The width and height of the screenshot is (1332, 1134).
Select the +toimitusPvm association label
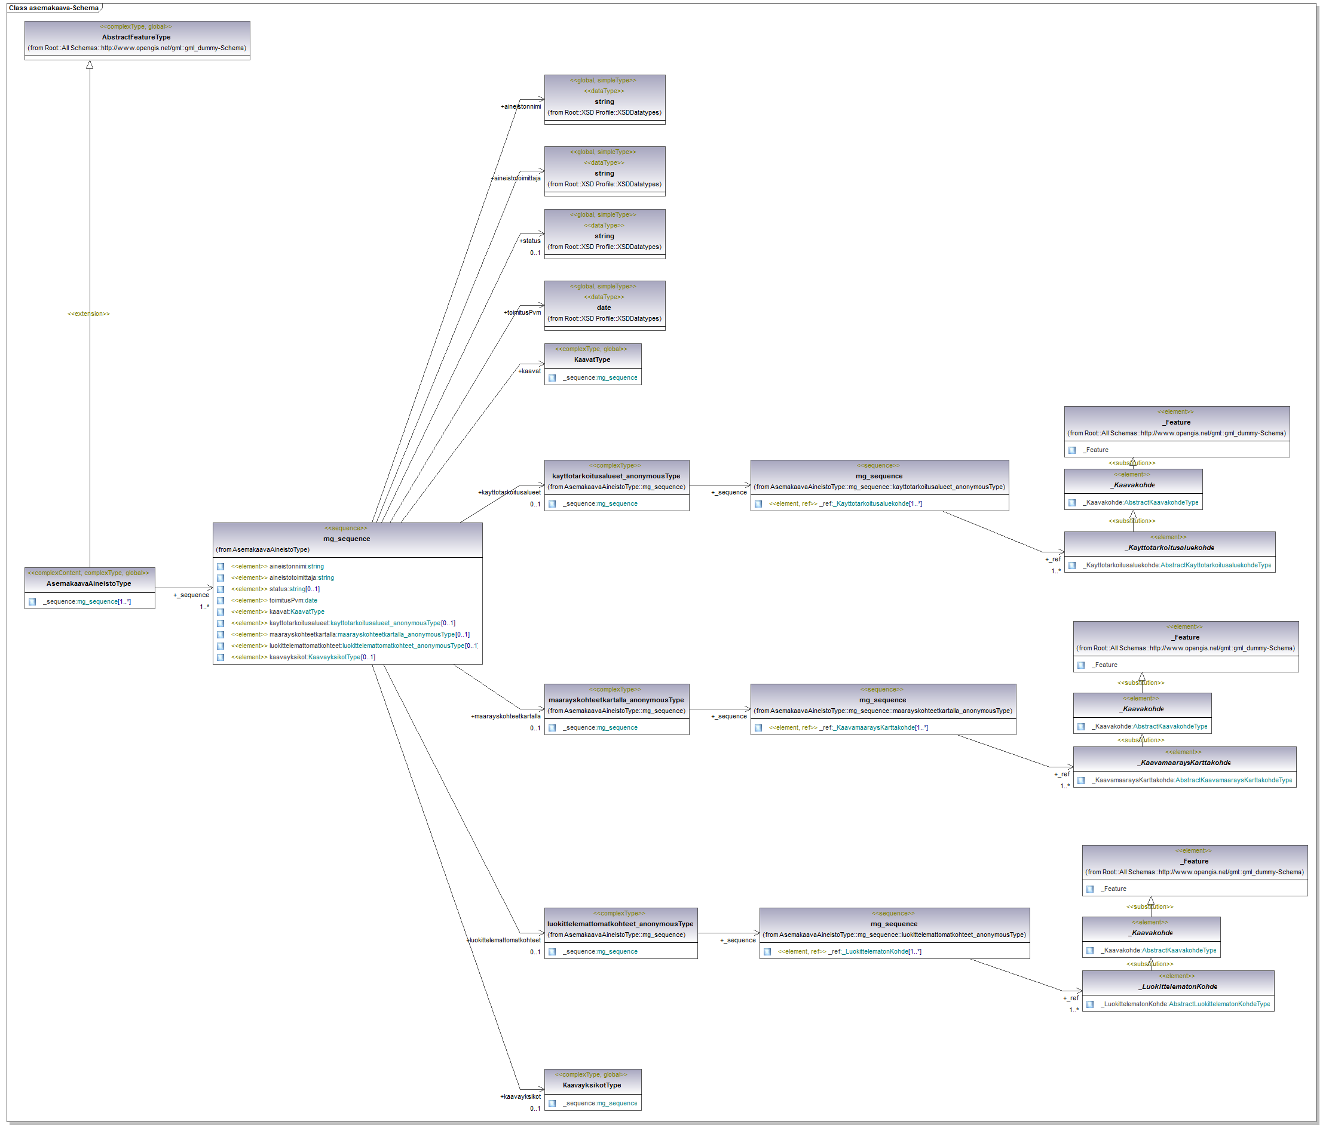coord(523,313)
